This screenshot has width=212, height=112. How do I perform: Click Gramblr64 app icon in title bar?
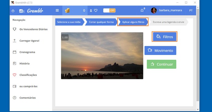pos(13,2)
